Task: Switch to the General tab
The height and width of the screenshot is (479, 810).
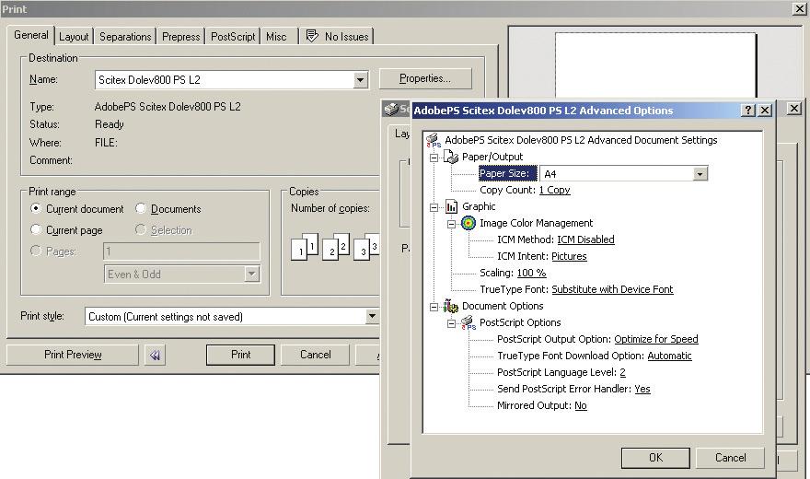Action: tap(31, 35)
